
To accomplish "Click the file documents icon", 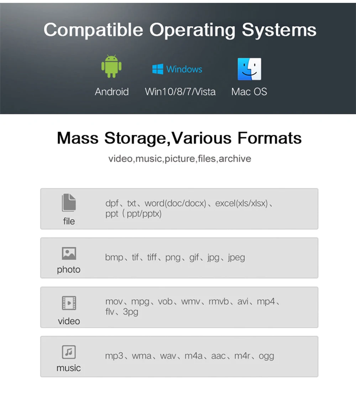I will [x=69, y=203].
